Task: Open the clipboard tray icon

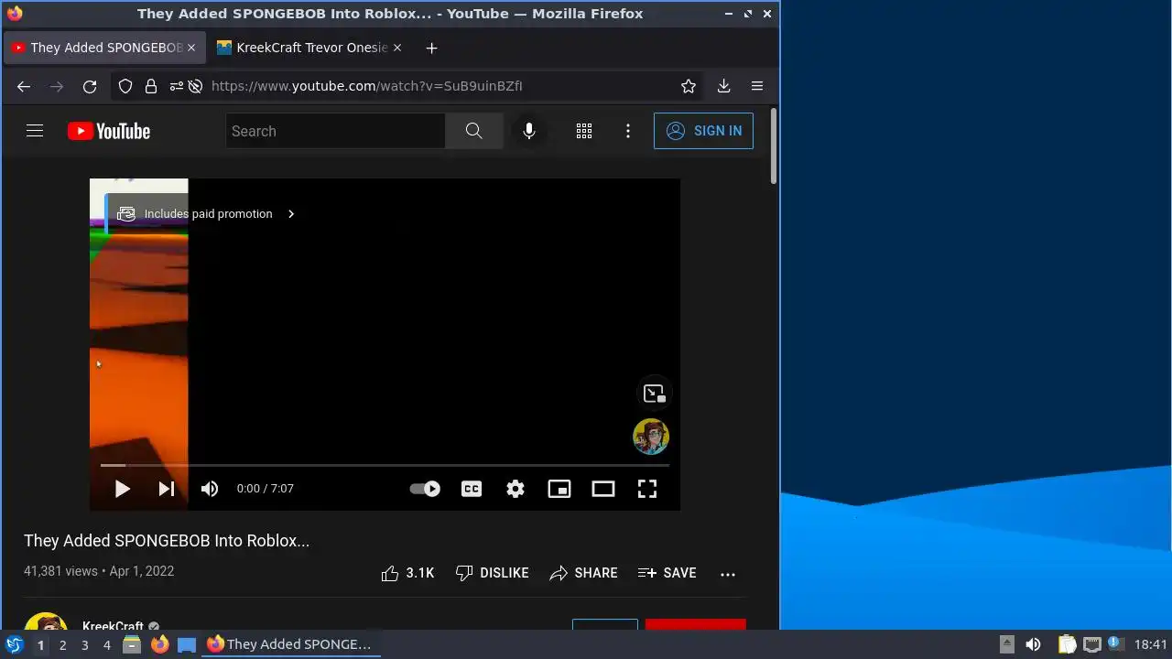Action: [1067, 644]
